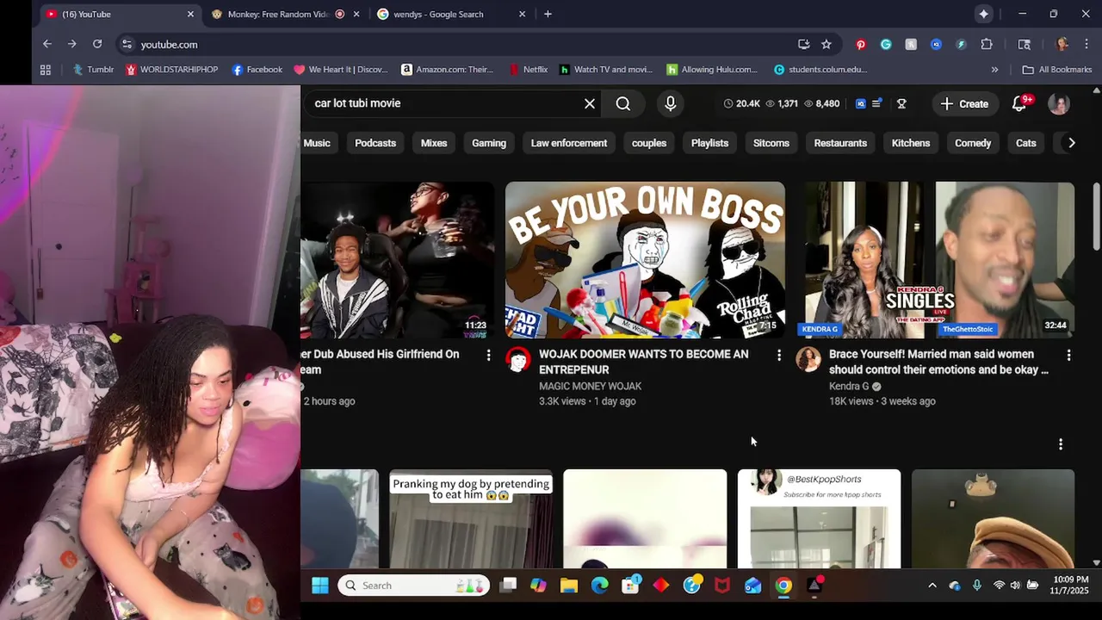The image size is (1102, 620).
Task: Click the Create button
Action: pos(964,103)
